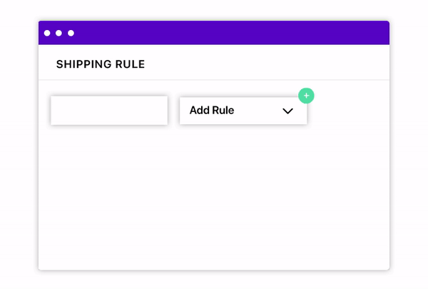Open the Add Rule dropdown

[x=243, y=111]
